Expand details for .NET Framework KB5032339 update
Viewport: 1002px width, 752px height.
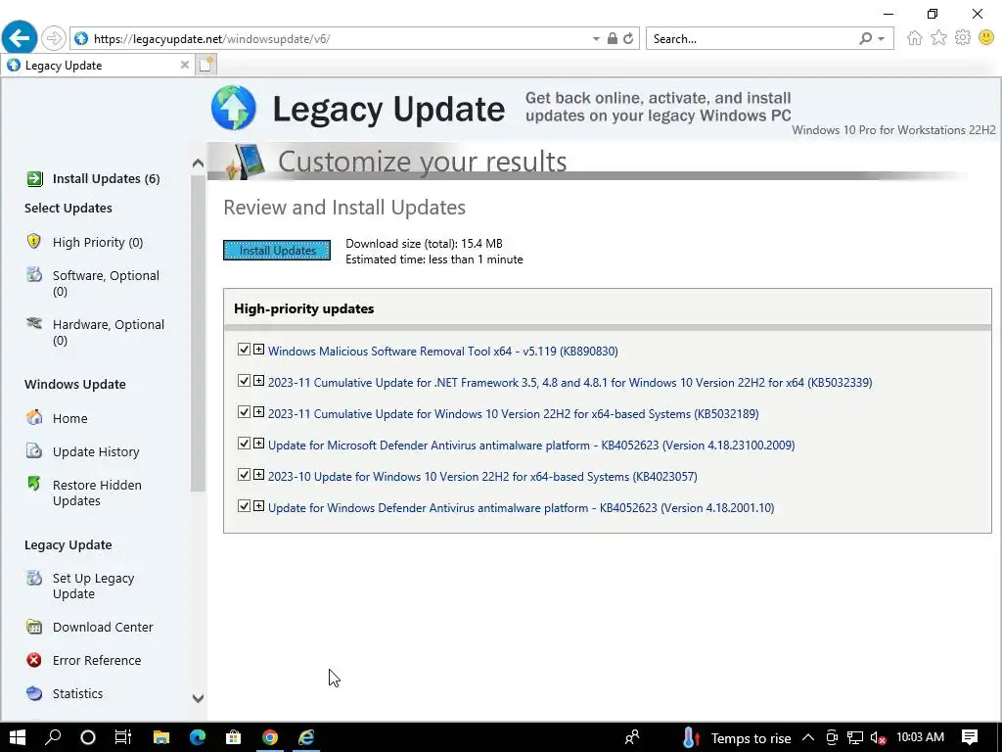pos(258,381)
